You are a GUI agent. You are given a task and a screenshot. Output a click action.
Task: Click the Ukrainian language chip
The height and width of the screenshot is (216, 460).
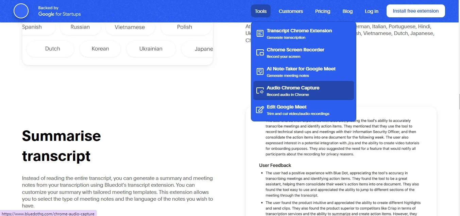[151, 49]
